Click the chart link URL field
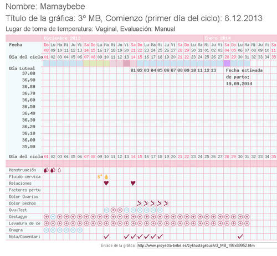277x256 pixels. pyautogui.click(x=207, y=245)
